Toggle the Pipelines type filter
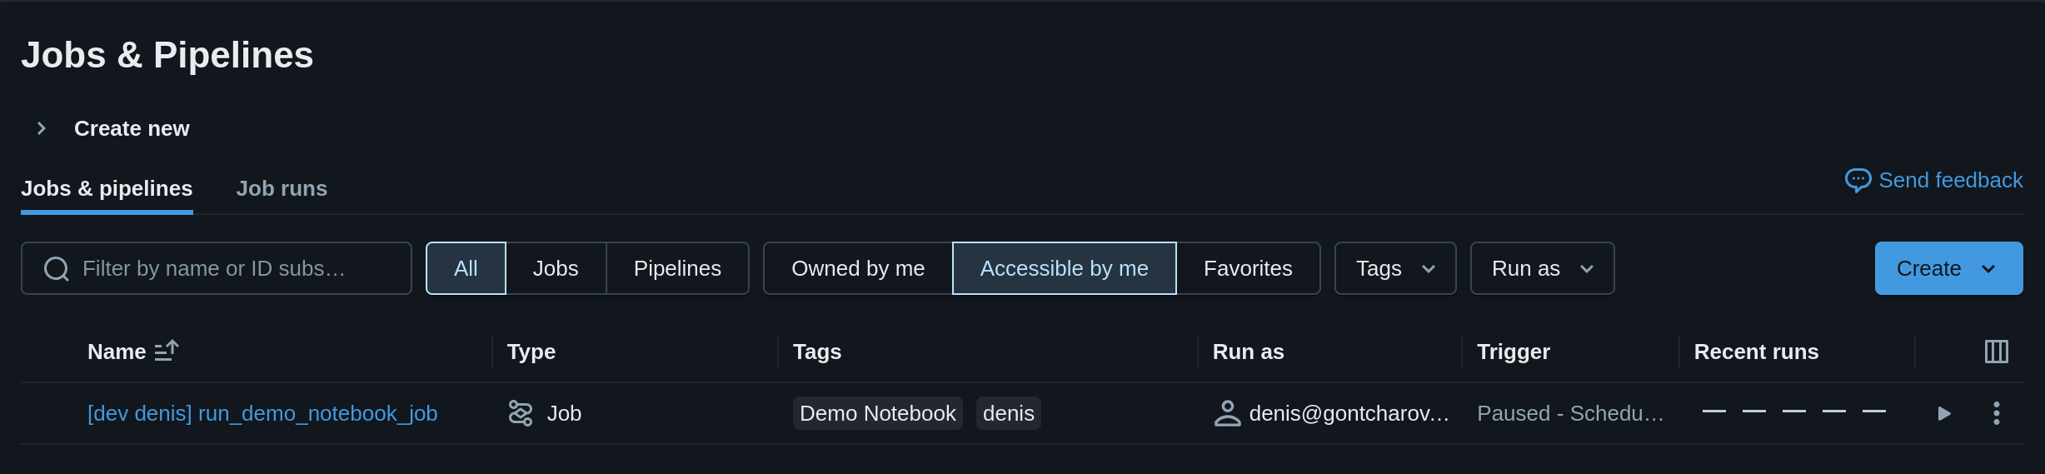 tap(677, 268)
